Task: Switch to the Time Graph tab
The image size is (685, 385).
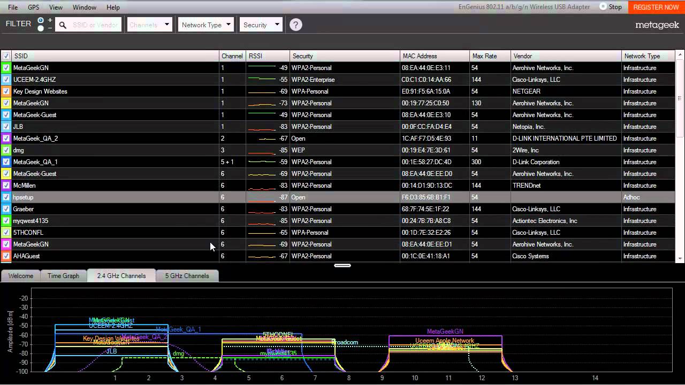Action: click(63, 276)
